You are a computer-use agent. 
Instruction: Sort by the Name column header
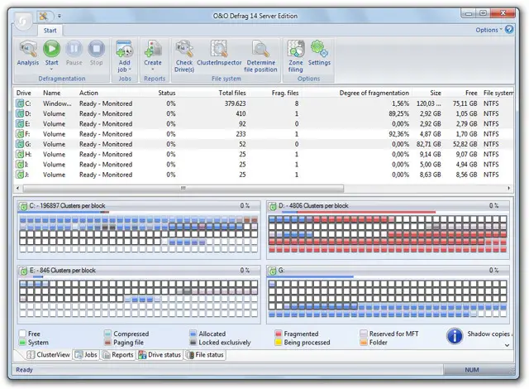coord(51,93)
